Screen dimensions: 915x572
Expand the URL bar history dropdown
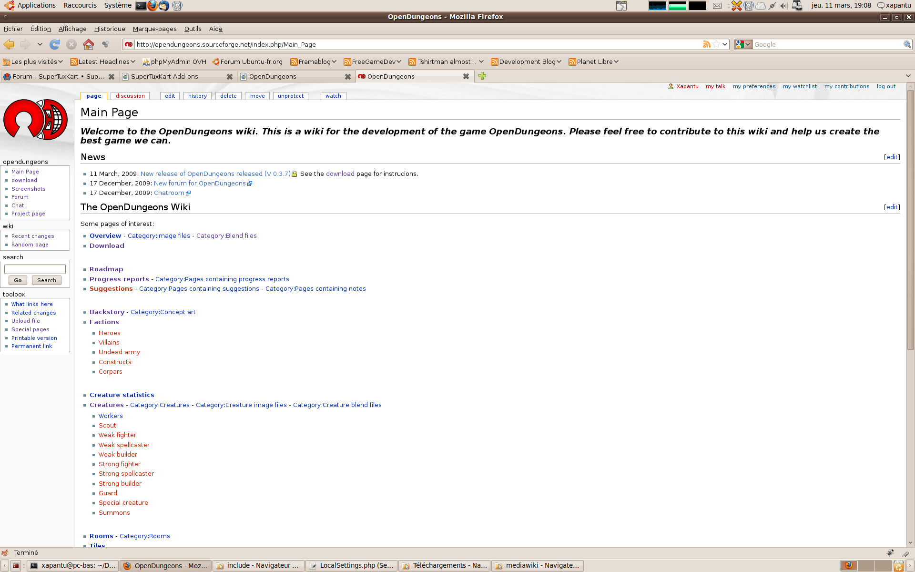(725, 44)
